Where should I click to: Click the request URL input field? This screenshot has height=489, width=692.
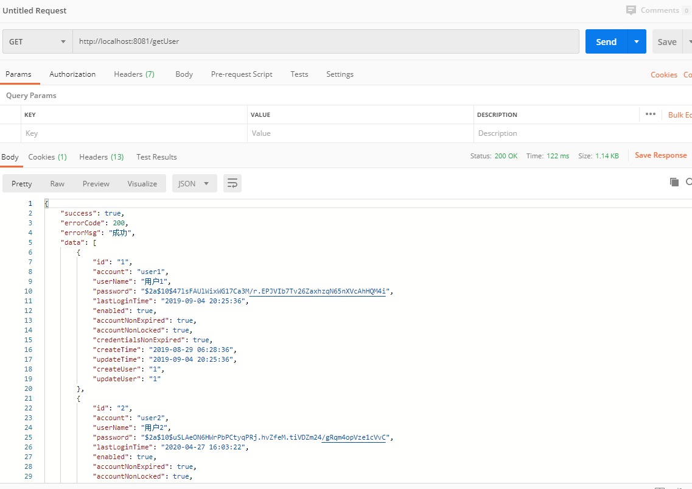tap(326, 41)
